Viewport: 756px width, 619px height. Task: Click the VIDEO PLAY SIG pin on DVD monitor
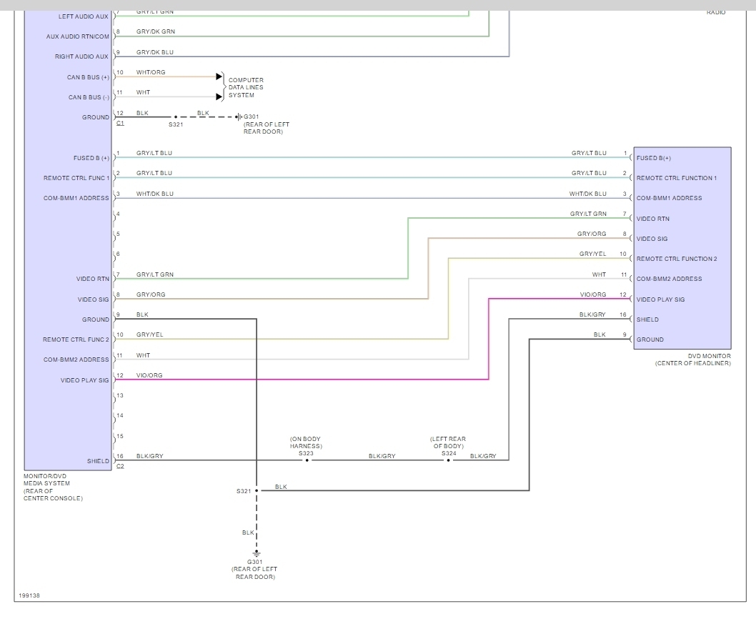(x=660, y=299)
